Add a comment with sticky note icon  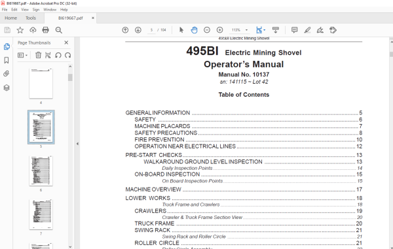[295, 30]
